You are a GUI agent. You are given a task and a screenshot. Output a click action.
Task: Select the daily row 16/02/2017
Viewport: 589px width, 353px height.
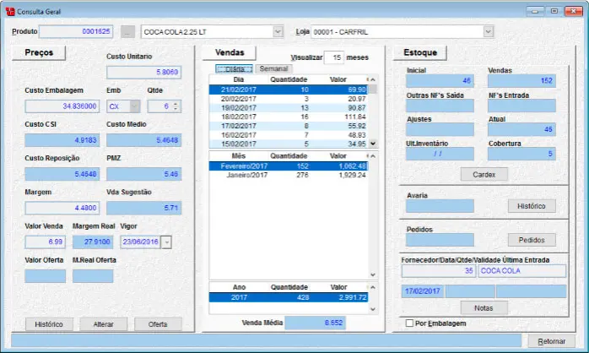coord(288,135)
